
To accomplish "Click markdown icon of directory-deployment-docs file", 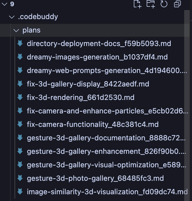I will coord(20,44).
